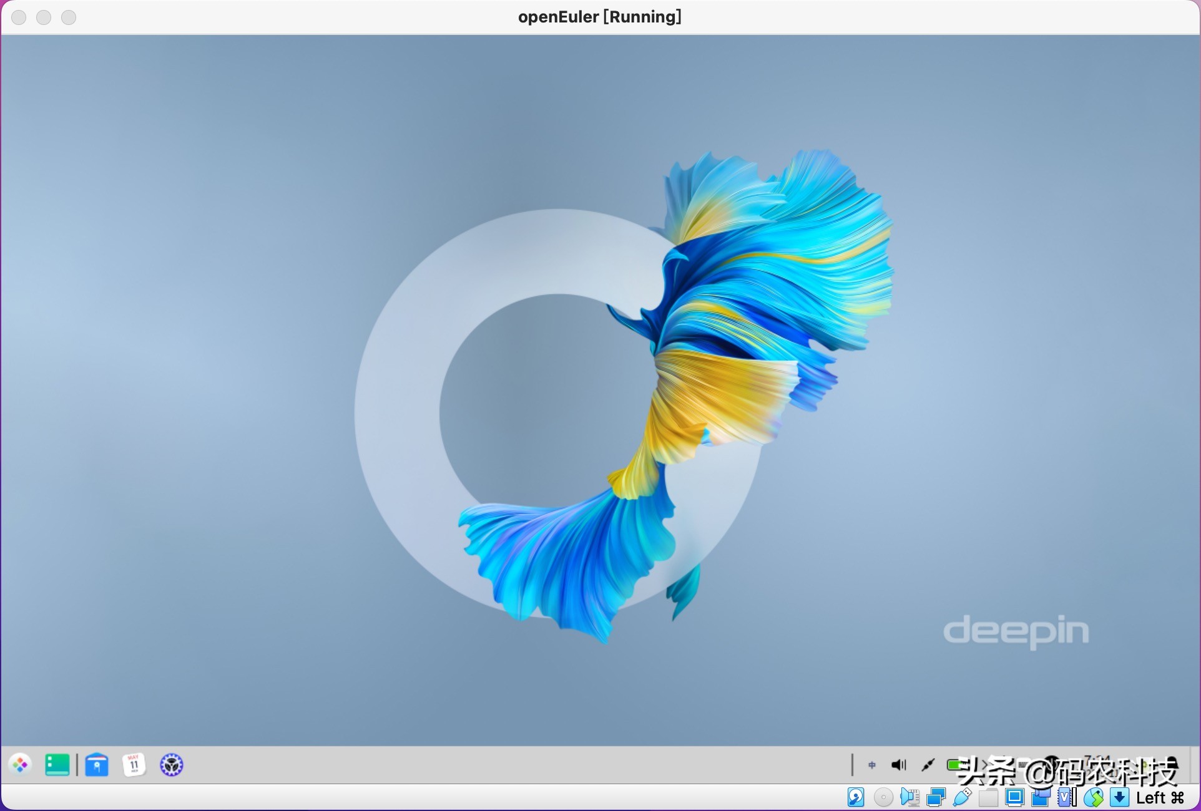Open the calendar app showing May 11
The height and width of the screenshot is (811, 1201).
(134, 765)
